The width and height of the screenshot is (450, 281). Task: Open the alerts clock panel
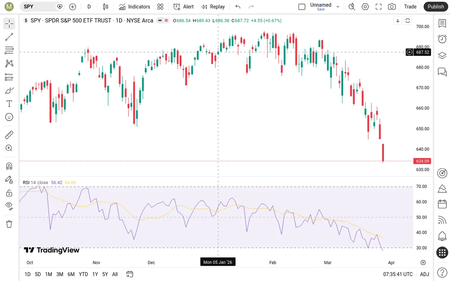[442, 39]
